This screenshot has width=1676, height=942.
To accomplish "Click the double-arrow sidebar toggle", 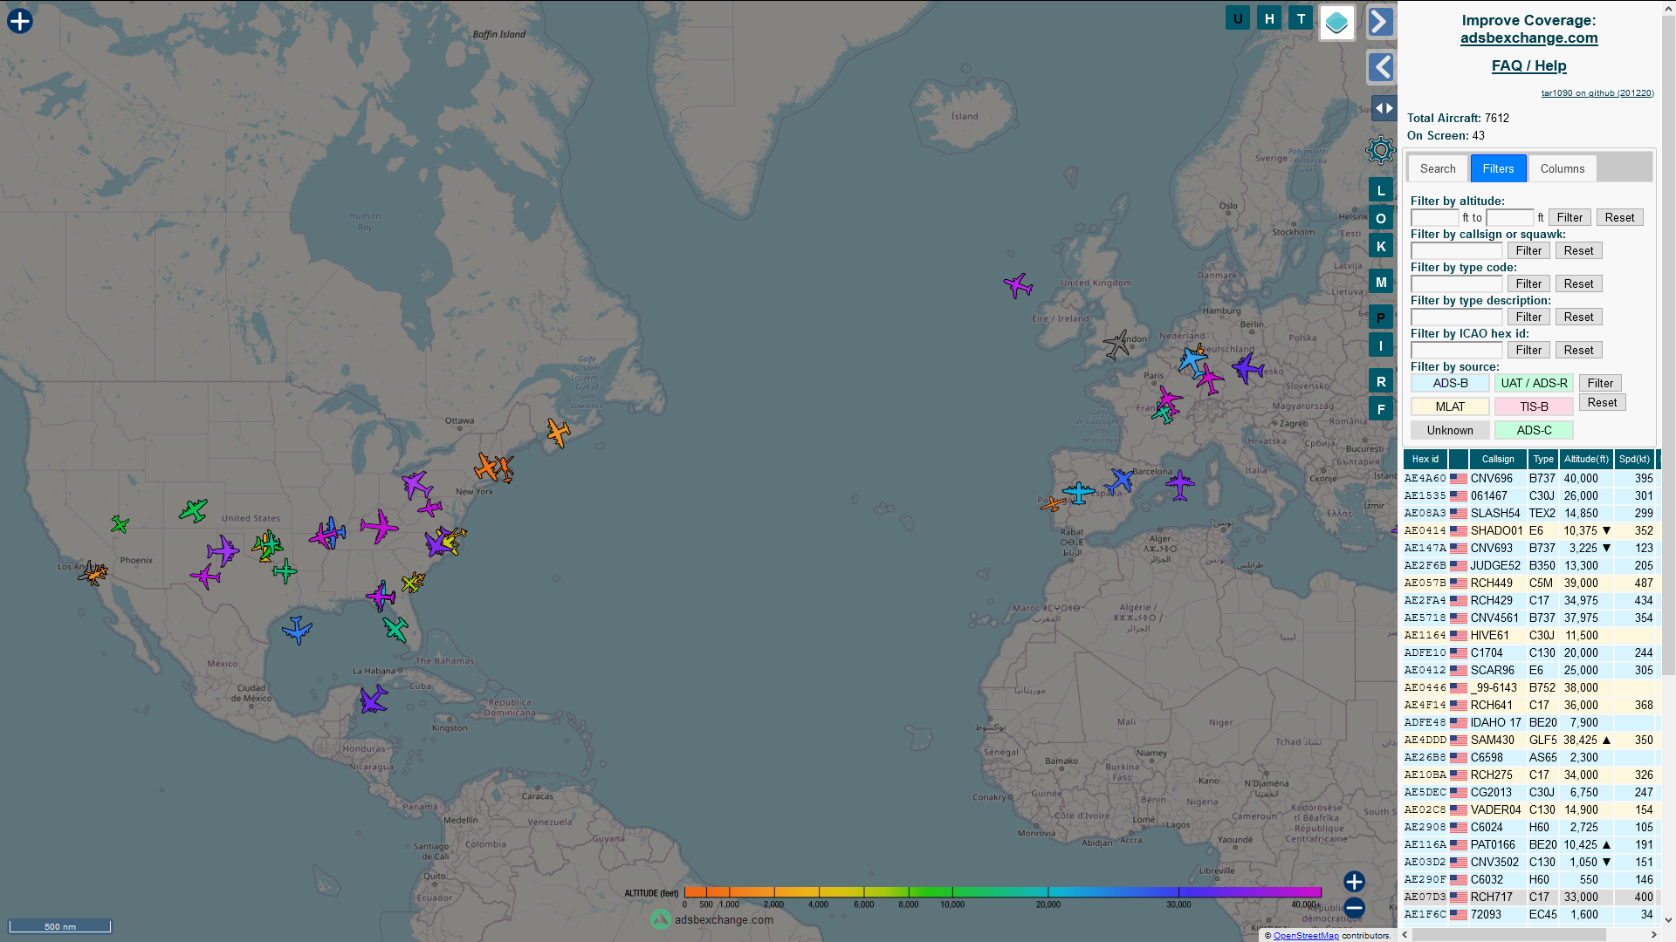I will [1384, 108].
